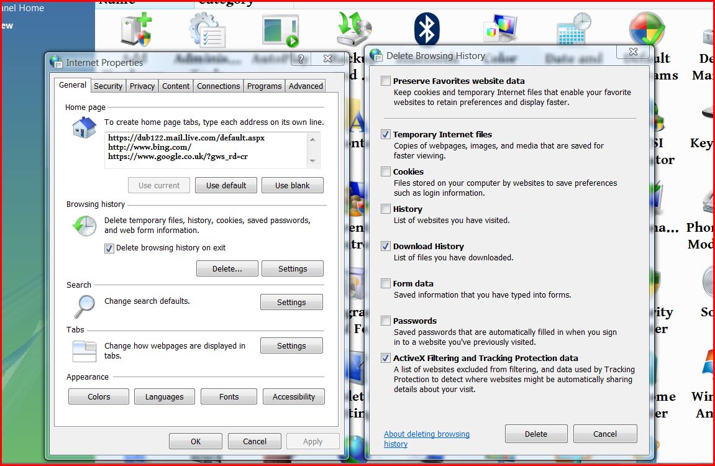
Task: Click Delete in Delete Browsing History dialog
Action: (x=536, y=434)
